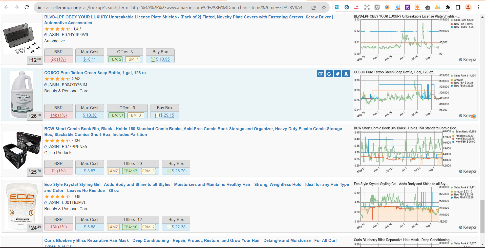This screenshot has width=485, height=248.
Task: Copy ASIN B07RYJK4W9
Action: point(46,35)
